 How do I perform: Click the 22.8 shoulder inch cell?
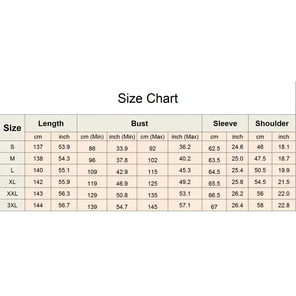(284, 205)
